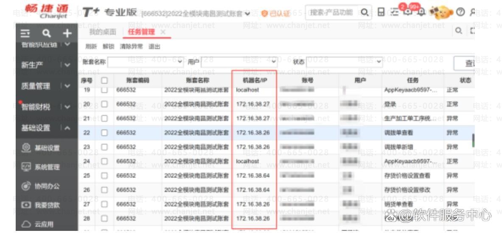Click the sidebar plus add icon
Image resolution: width=502 pixels, height=233 pixels.
67,33
